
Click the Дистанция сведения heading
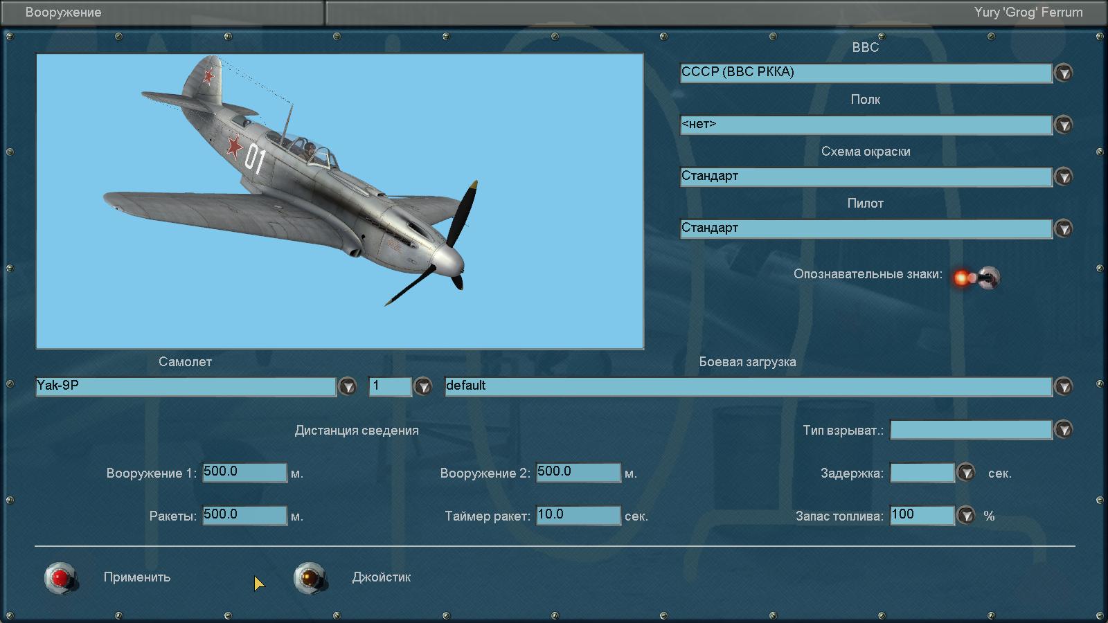(357, 431)
